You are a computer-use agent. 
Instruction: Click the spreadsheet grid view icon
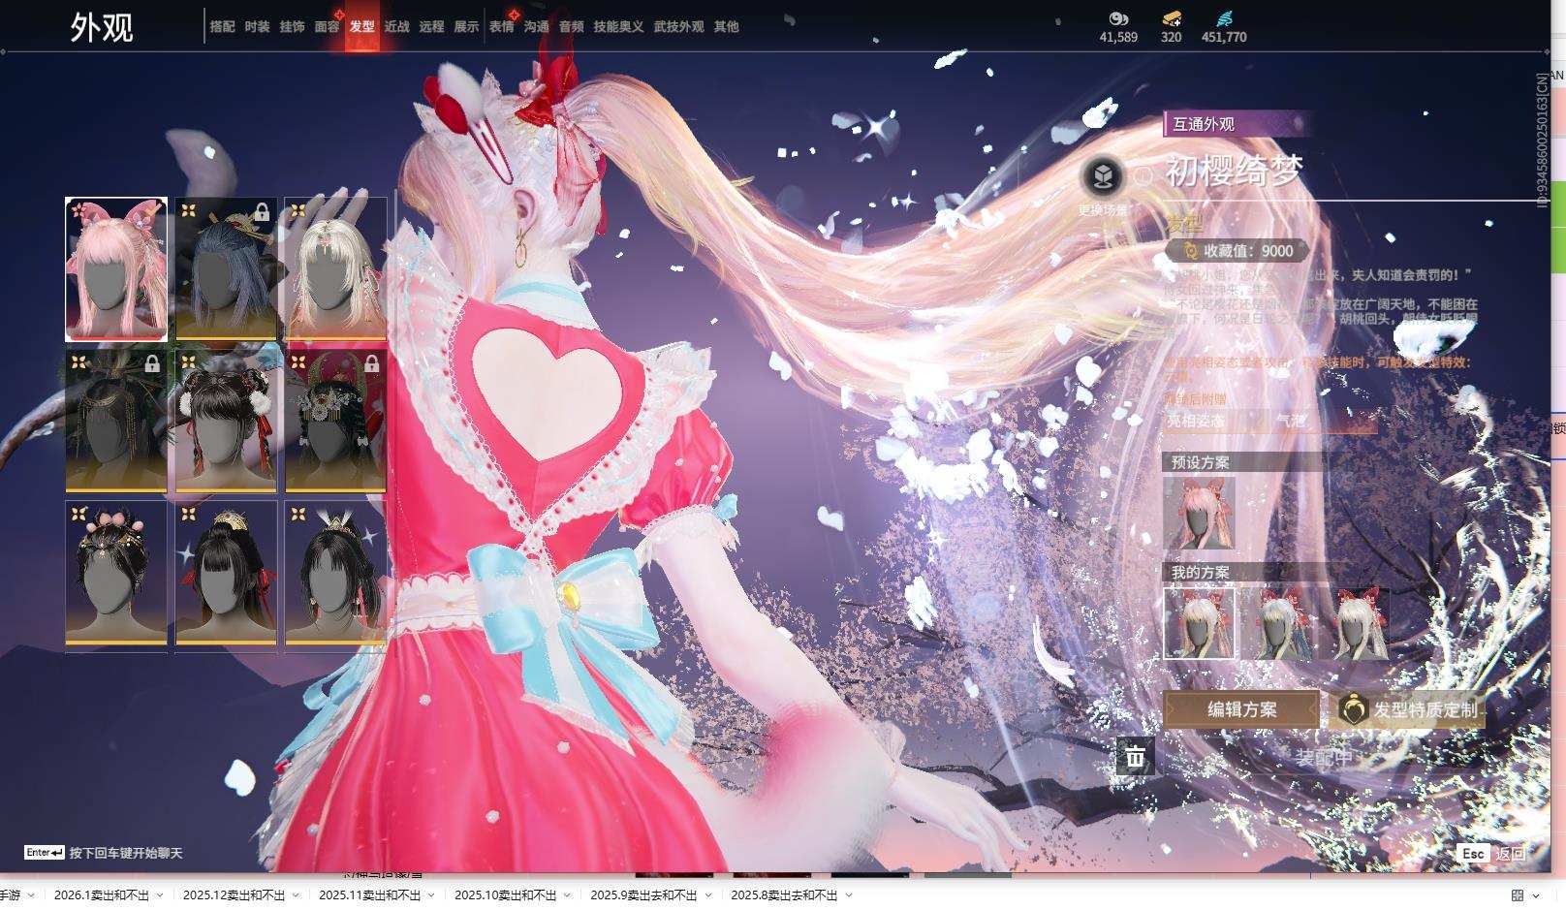pyautogui.click(x=1518, y=895)
